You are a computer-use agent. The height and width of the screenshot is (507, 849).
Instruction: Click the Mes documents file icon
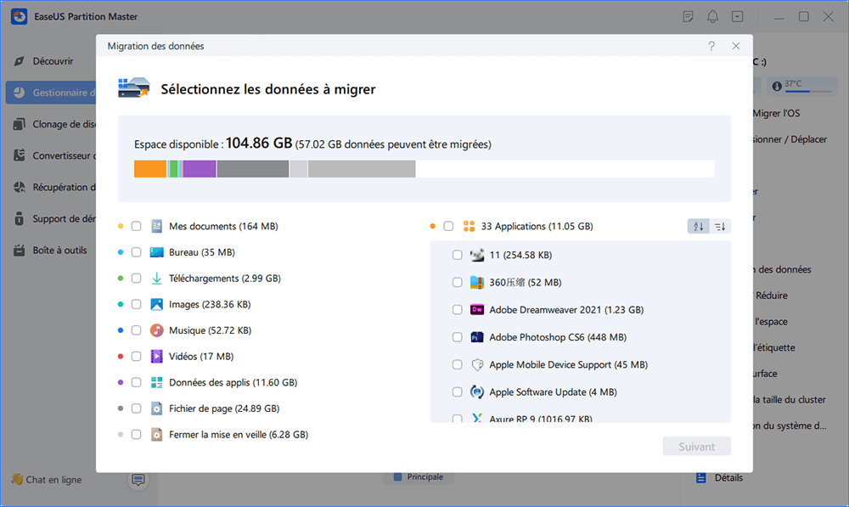pos(156,227)
